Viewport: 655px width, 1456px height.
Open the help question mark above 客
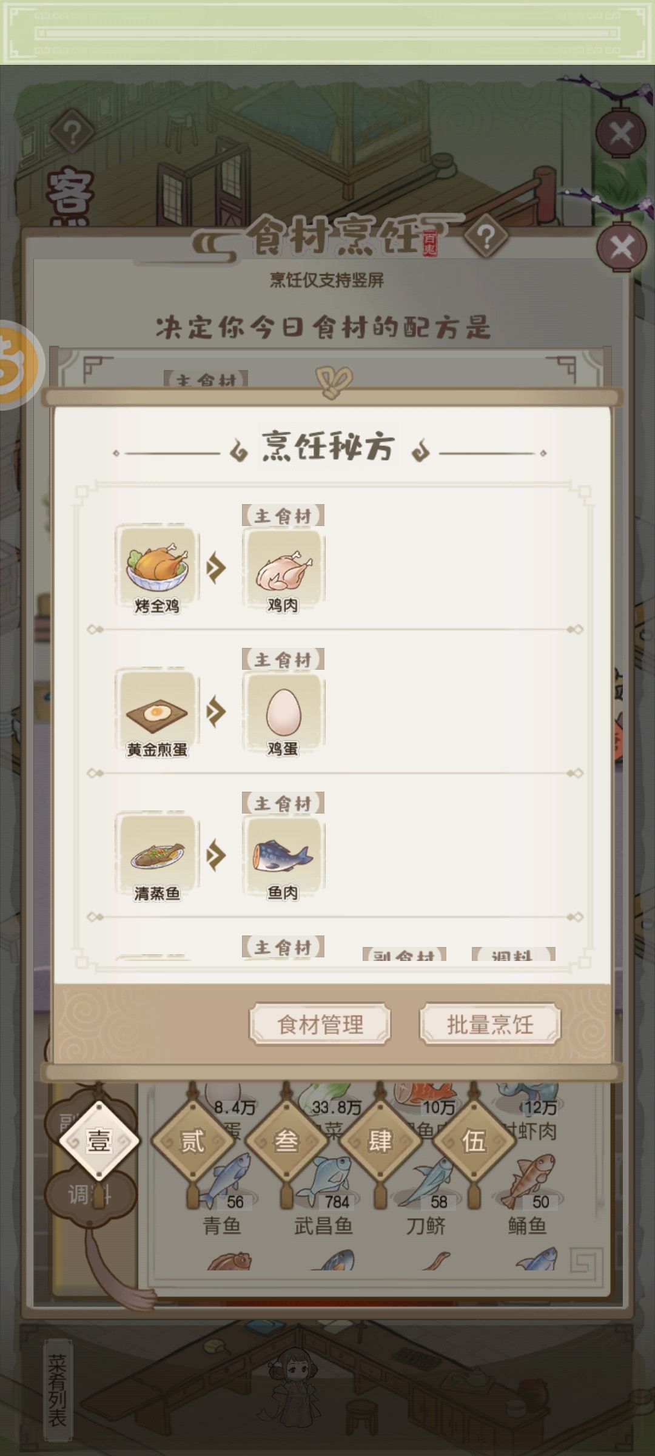coord(72,132)
